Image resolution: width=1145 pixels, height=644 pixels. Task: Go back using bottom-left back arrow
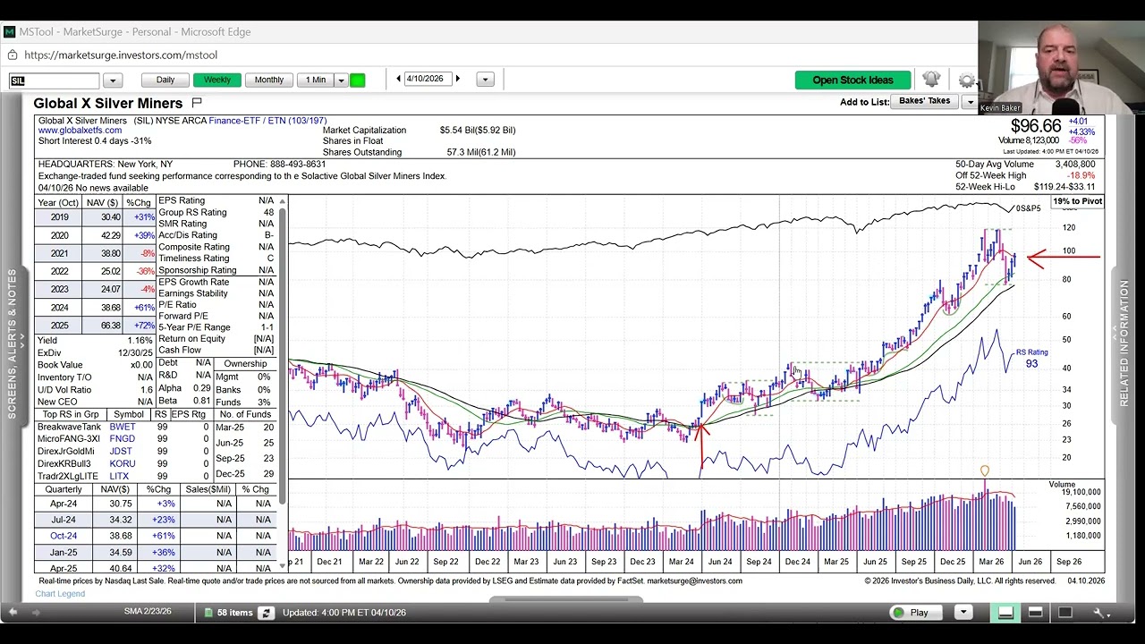pyautogui.click(x=13, y=613)
